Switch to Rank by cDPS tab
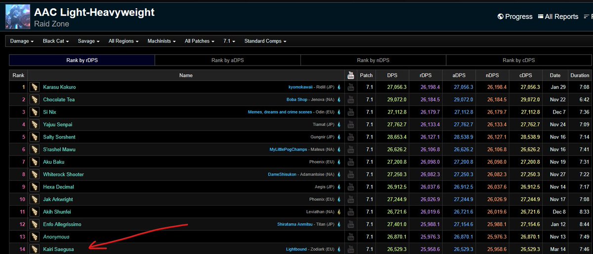Image resolution: width=593 pixels, height=254 pixels. tap(518, 60)
